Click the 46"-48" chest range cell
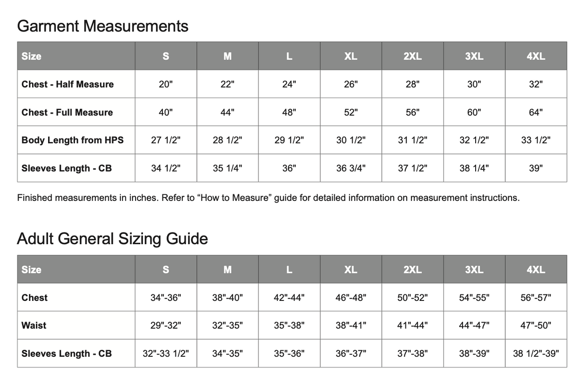Viewport: 583px width, 381px height. pos(351,298)
